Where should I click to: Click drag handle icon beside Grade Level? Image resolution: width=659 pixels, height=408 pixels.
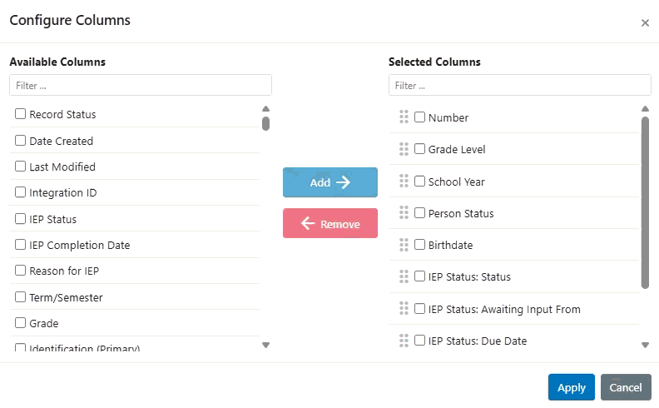[404, 149]
